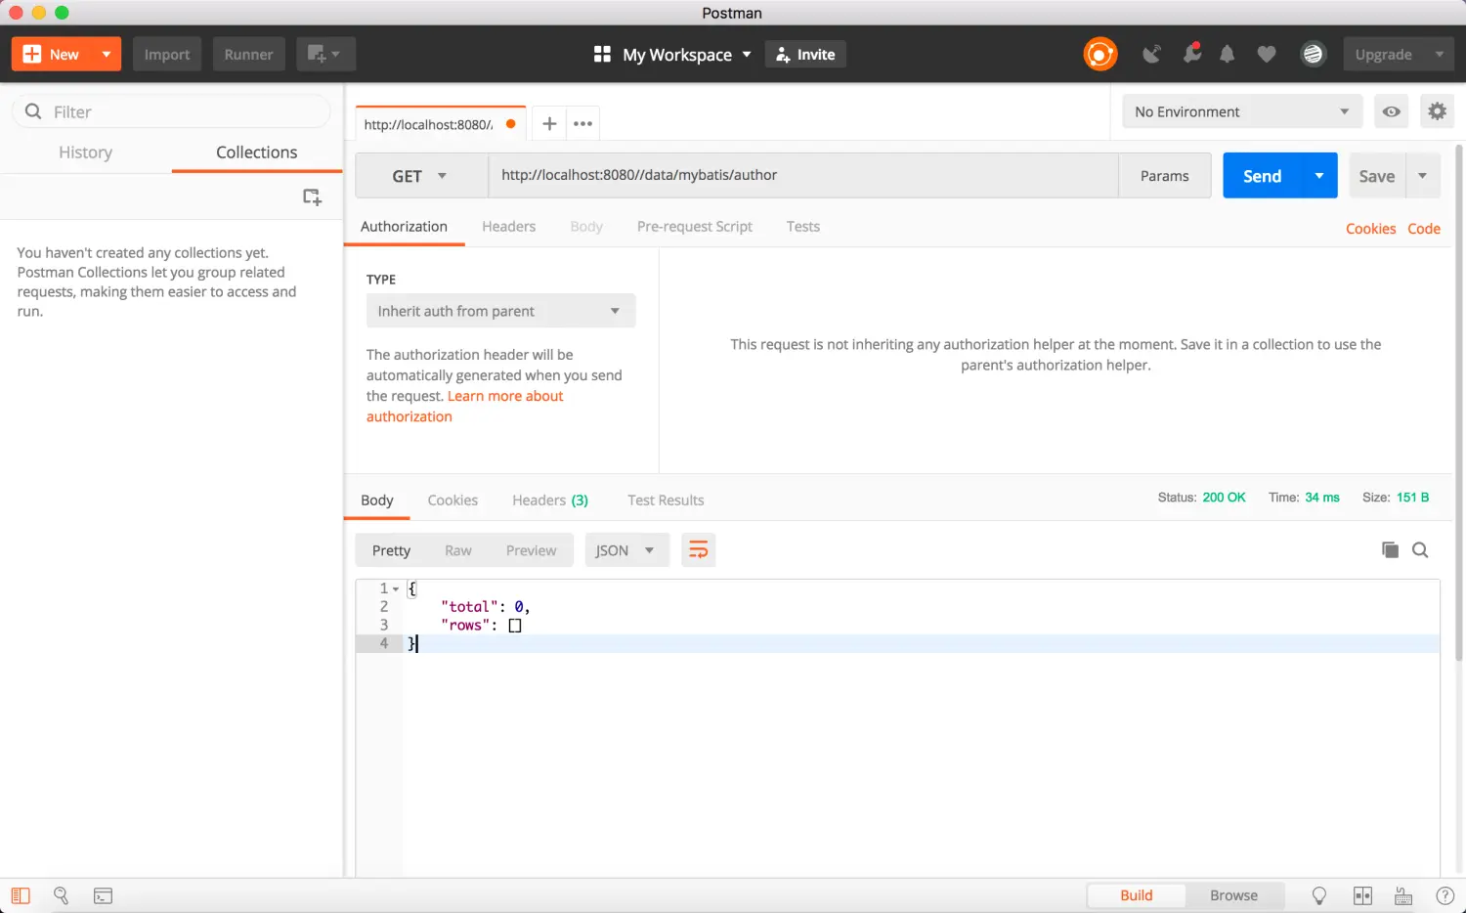
Task: Click the request URL input field
Action: [802, 176]
